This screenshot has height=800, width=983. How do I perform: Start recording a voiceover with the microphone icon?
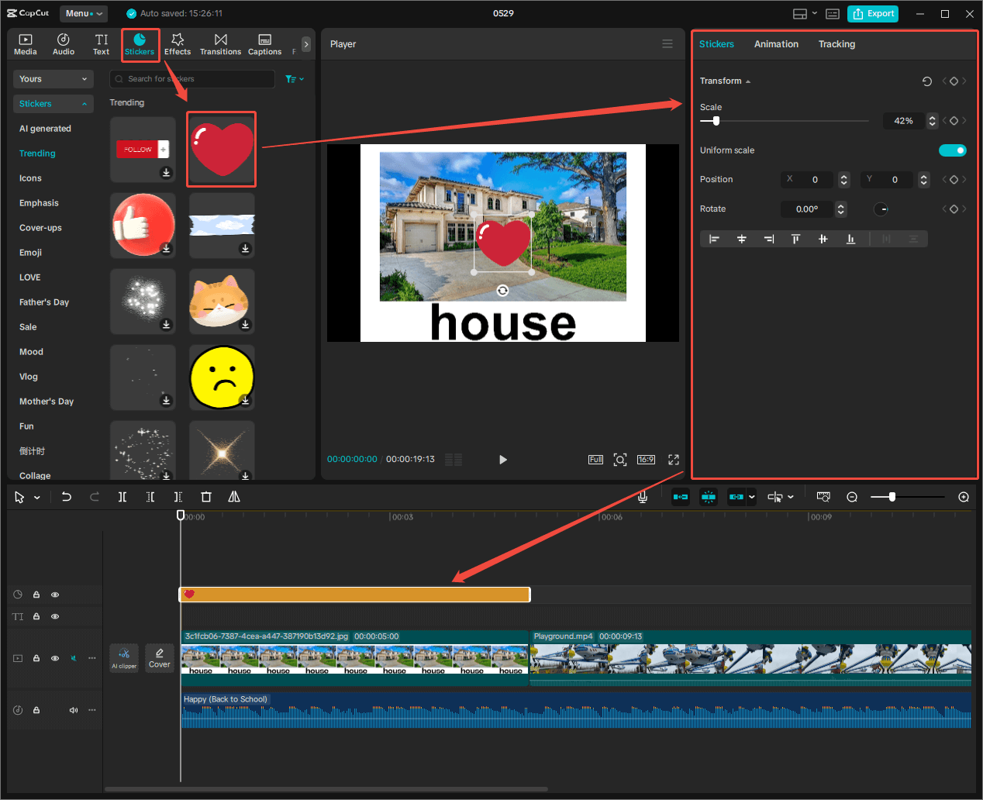coord(642,497)
